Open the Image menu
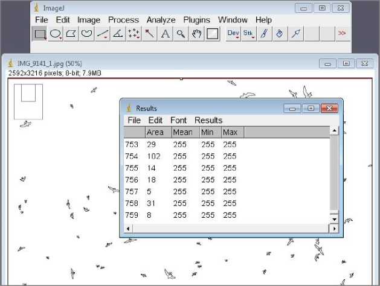 tap(89, 20)
